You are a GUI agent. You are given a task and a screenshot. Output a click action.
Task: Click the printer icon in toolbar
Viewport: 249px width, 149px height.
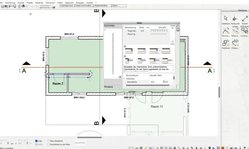pos(3,6)
